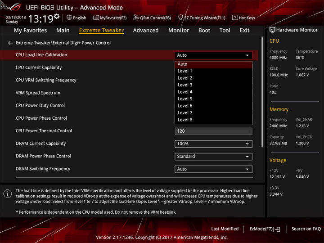
Task: Click the globe language icon
Action: pos(69,18)
